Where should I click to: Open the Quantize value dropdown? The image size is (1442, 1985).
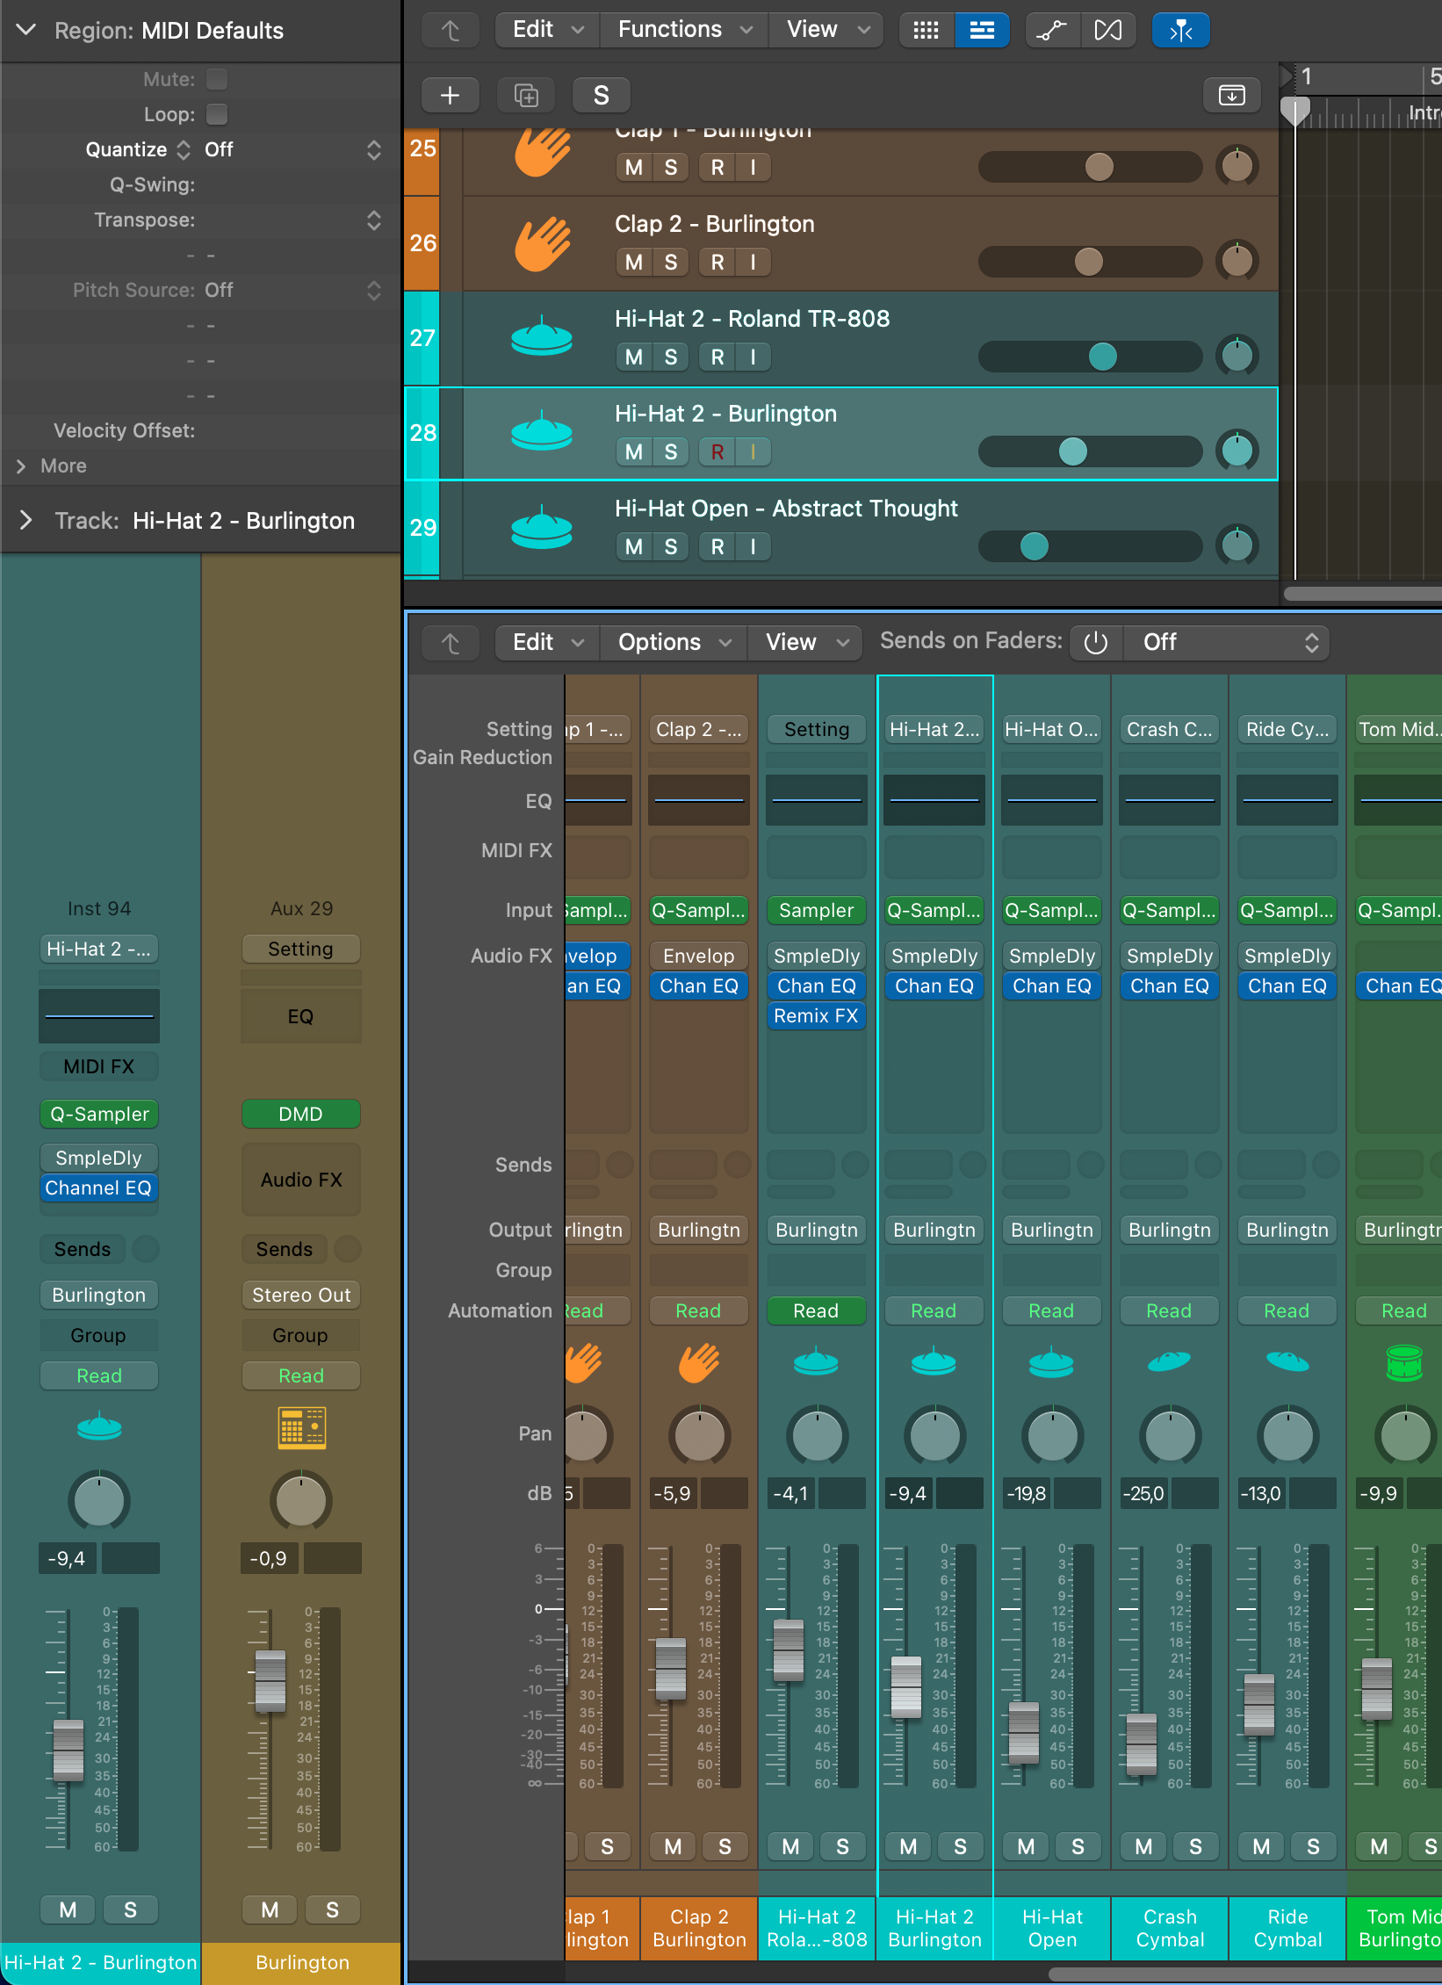[x=294, y=149]
